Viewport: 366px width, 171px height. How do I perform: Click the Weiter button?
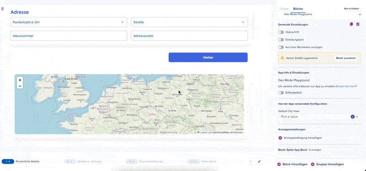[x=208, y=58]
